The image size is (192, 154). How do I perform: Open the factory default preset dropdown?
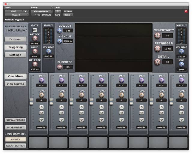click(42, 11)
